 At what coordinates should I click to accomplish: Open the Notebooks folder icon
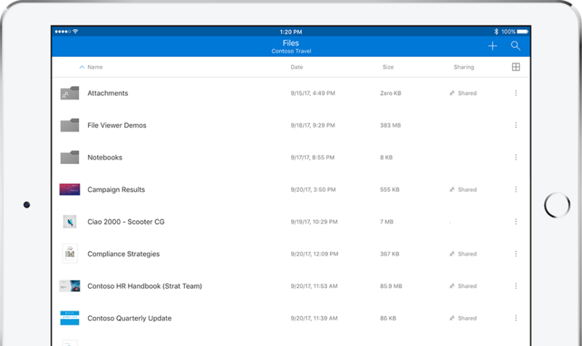pos(69,158)
